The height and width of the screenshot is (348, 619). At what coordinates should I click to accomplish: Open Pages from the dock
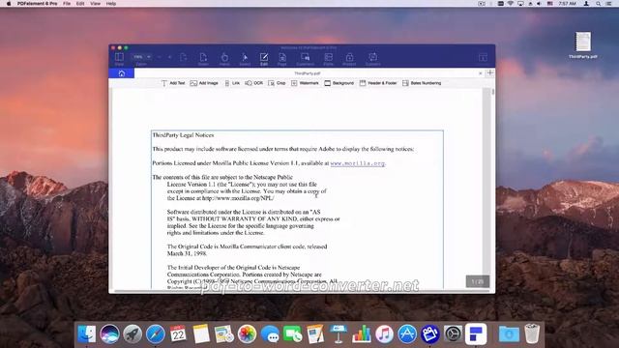[x=315, y=333]
